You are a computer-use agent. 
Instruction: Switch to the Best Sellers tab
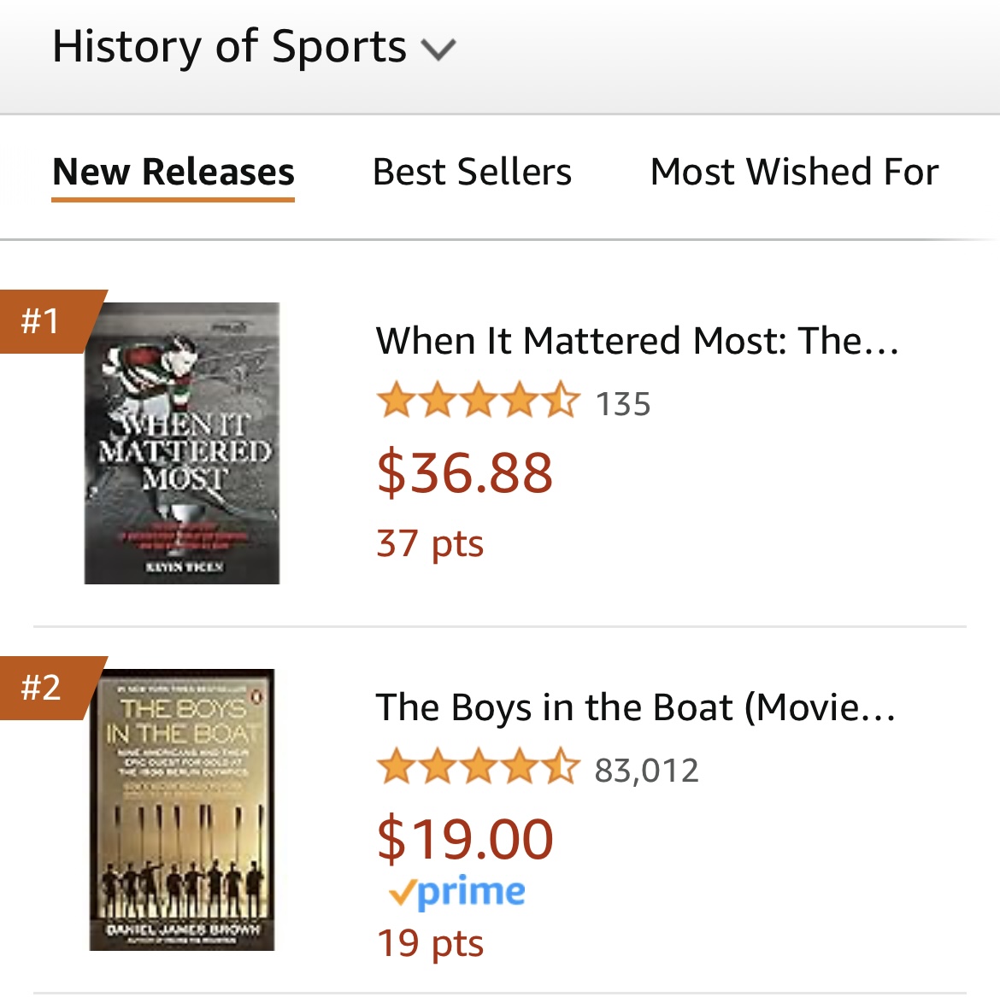coord(472,172)
